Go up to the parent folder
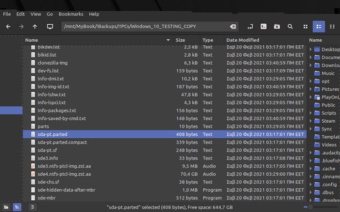This screenshot has height=212, width=340. (34, 27)
